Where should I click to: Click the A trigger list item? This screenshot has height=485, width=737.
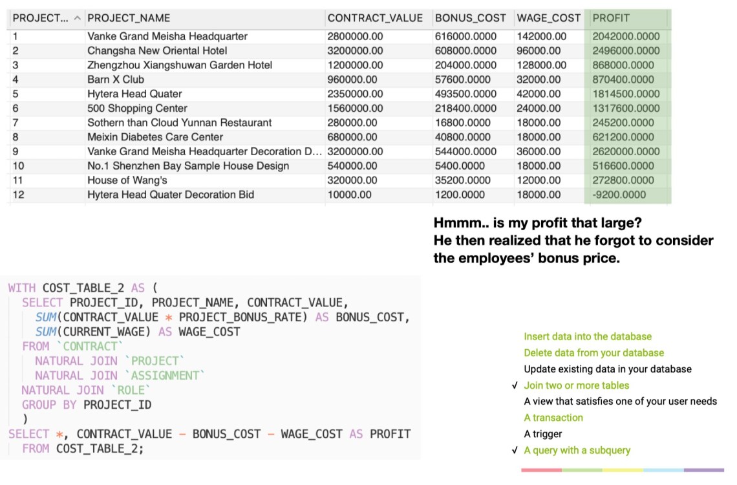pyautogui.click(x=543, y=434)
